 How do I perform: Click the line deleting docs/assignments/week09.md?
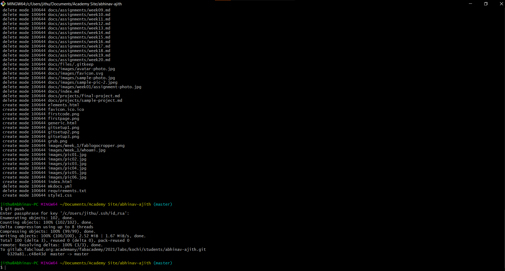click(x=56, y=10)
